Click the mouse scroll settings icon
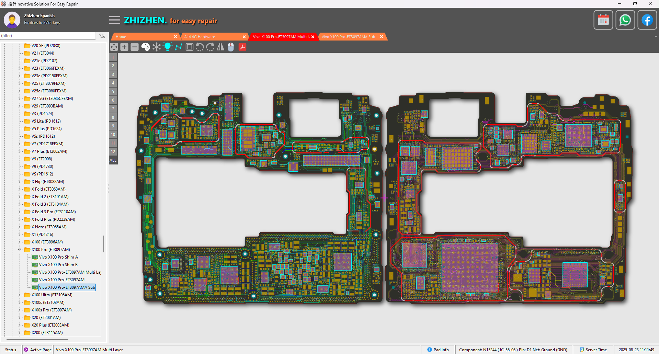Viewport: 659px width, 354px height. point(231,47)
